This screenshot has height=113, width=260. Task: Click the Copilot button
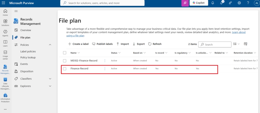click(x=199, y=3)
